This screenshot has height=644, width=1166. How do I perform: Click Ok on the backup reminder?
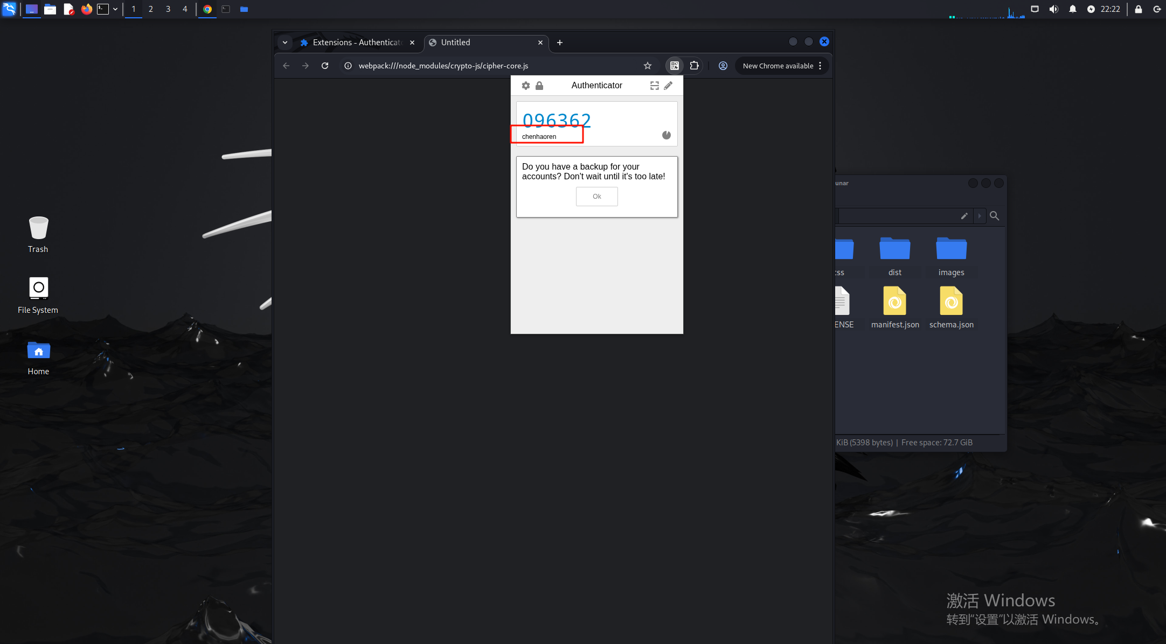point(596,197)
